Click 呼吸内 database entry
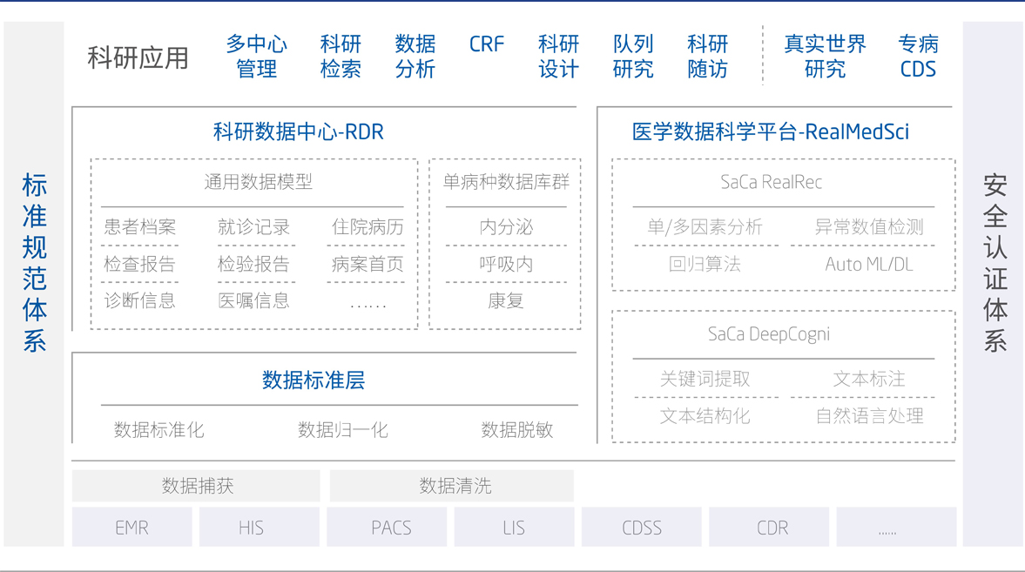This screenshot has width=1025, height=572. (506, 264)
